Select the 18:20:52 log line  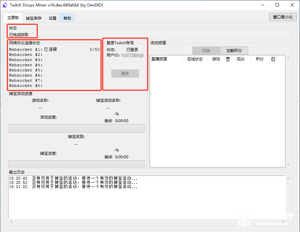(x=74, y=182)
